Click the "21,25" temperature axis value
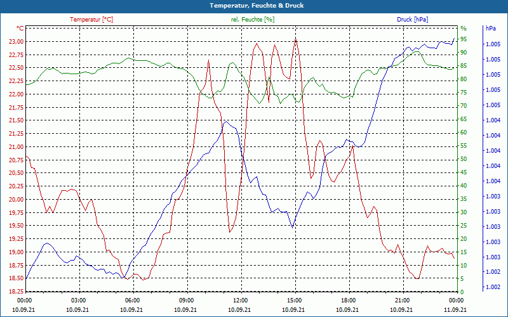Screen dimensions: 508x317 [x=16, y=134]
